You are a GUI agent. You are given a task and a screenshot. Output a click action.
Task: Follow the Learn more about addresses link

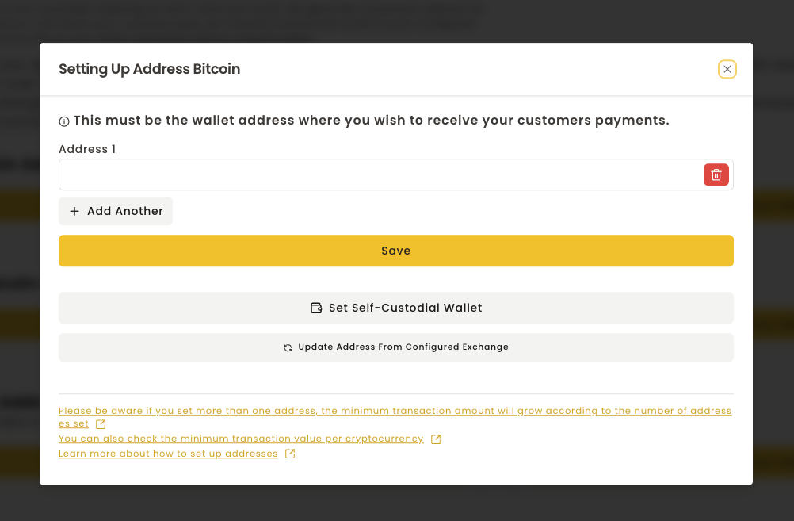pyautogui.click(x=168, y=454)
